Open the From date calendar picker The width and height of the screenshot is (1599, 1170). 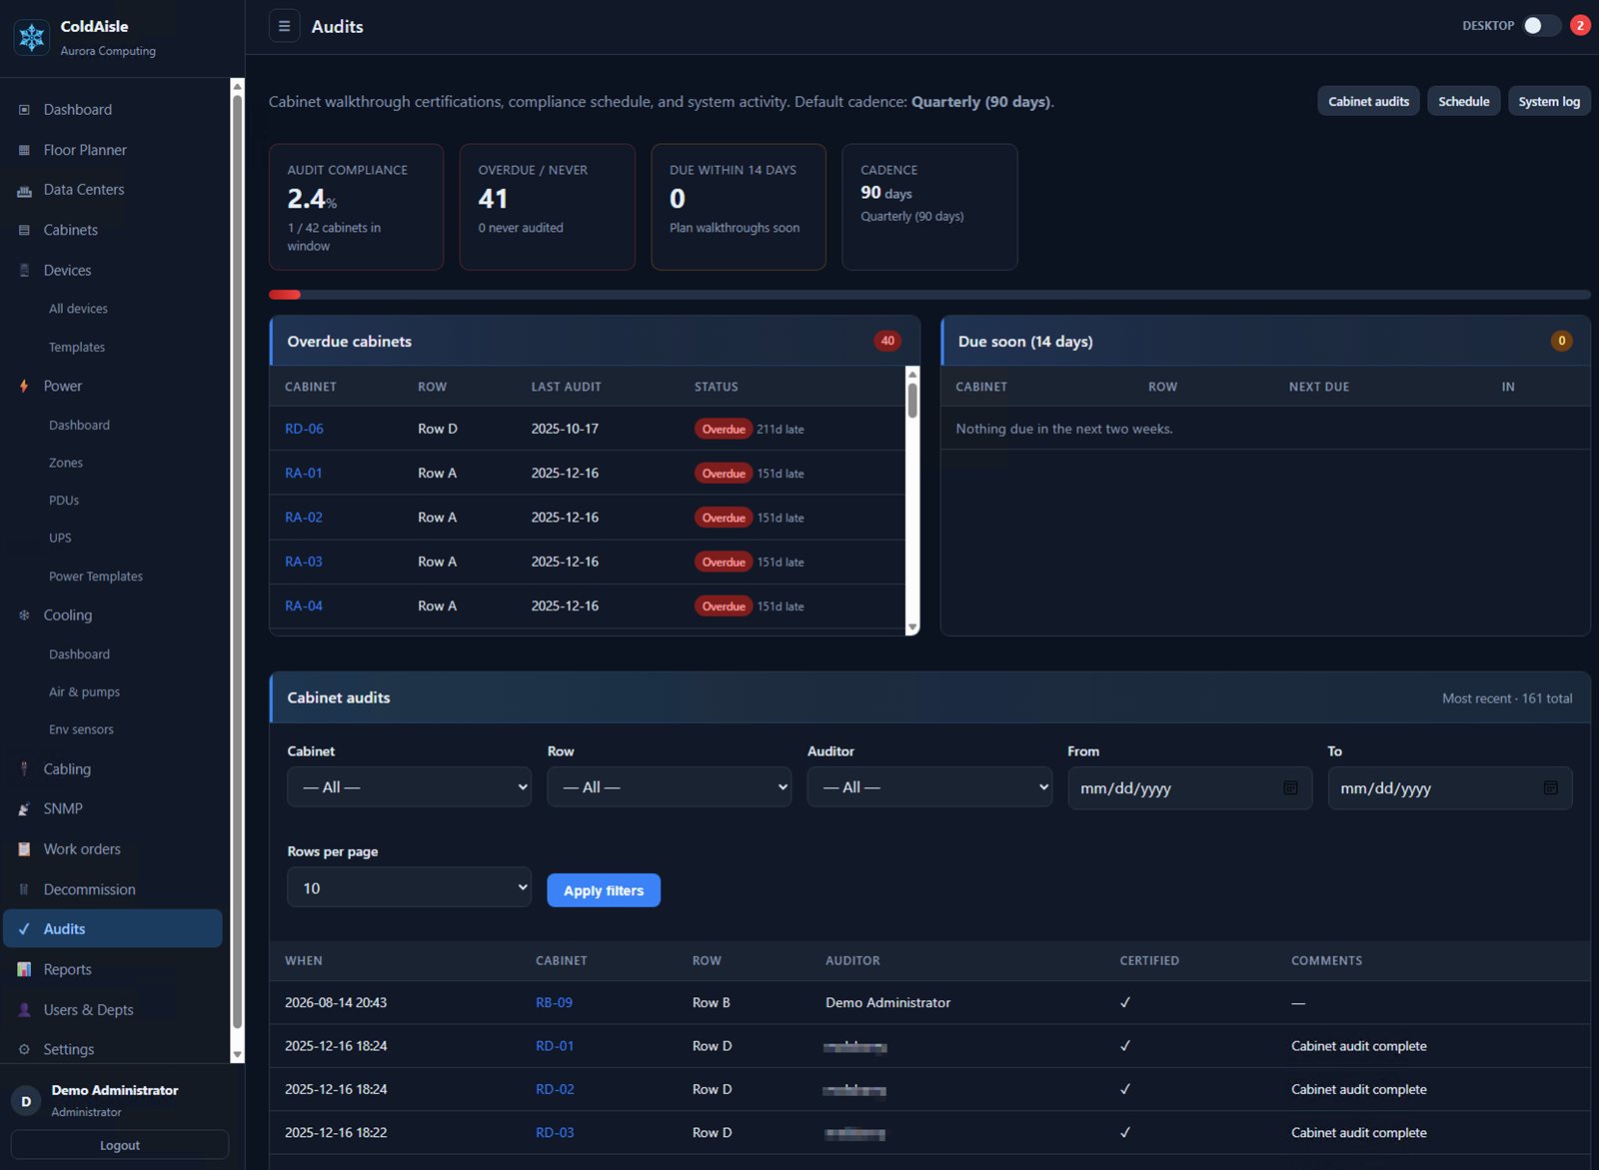[1290, 787]
